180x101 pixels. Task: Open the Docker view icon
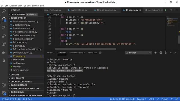coord(4,52)
